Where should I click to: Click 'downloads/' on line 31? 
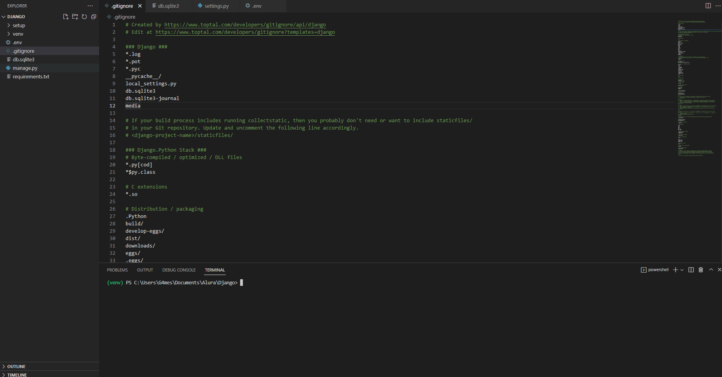coord(140,246)
